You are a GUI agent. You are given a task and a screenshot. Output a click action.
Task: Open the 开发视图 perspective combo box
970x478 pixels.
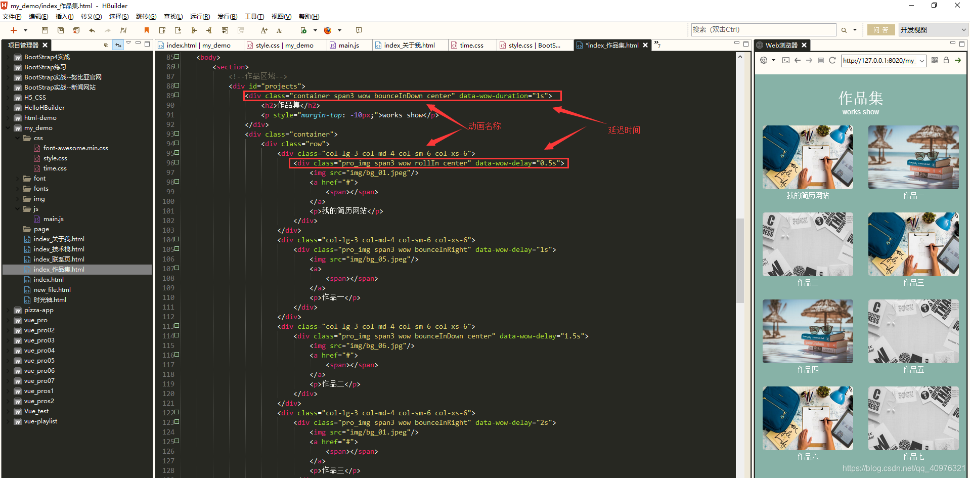pos(933,30)
